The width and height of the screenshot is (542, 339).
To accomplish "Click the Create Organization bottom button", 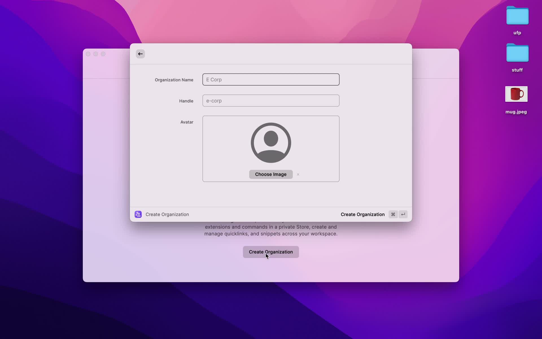I will click(x=271, y=251).
